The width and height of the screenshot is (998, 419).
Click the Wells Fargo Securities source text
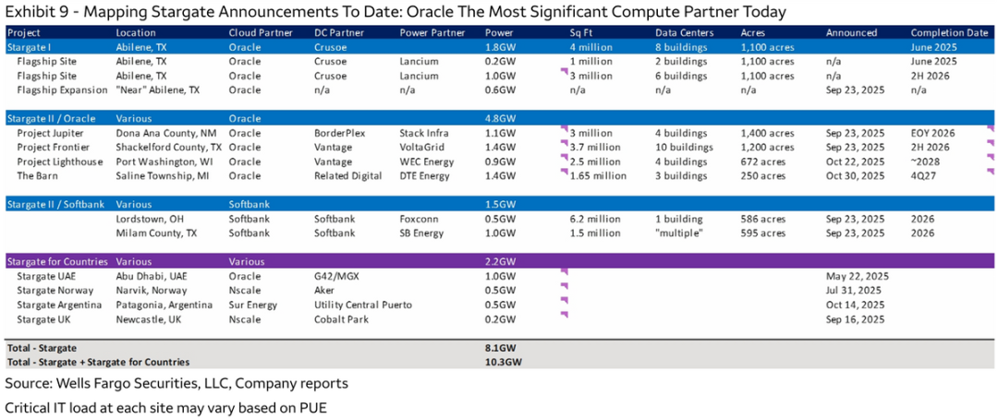coord(176,383)
